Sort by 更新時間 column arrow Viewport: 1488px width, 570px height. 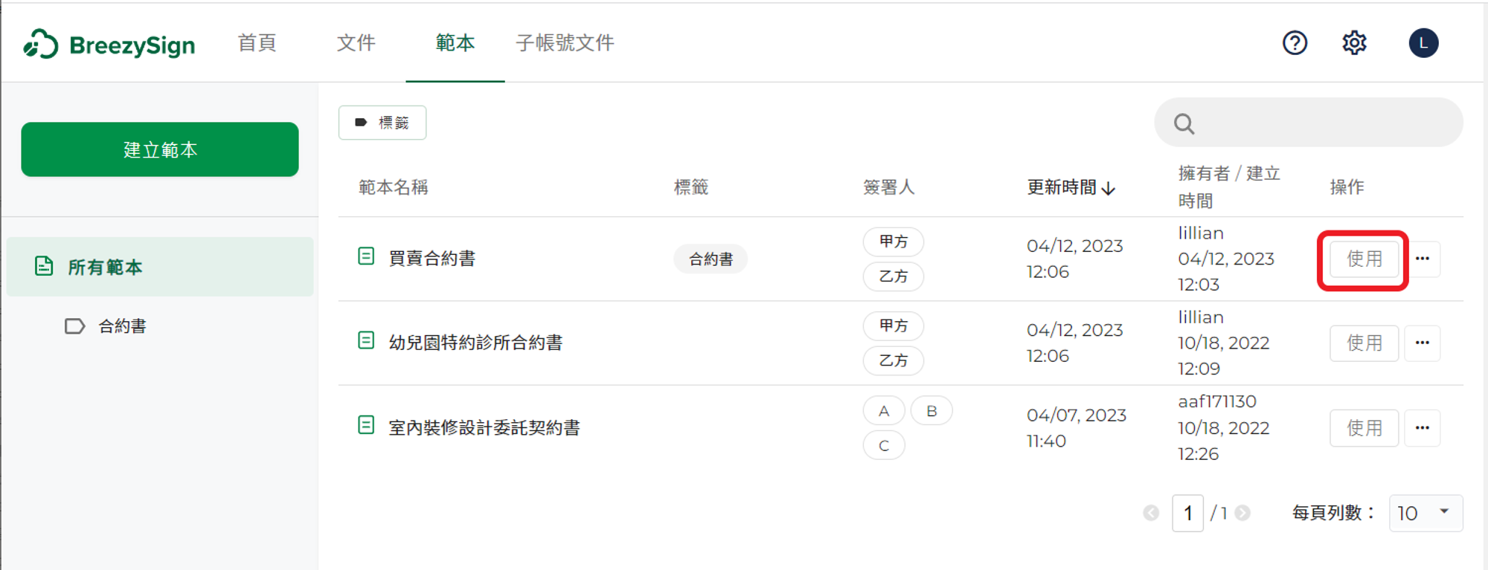coord(1109,188)
